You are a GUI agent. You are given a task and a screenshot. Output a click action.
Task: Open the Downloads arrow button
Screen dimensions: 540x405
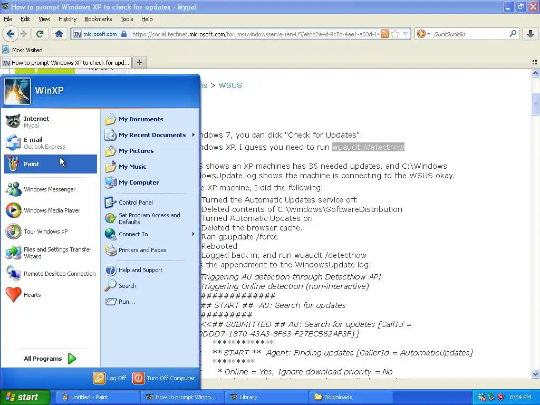pyautogui.click(x=531, y=34)
